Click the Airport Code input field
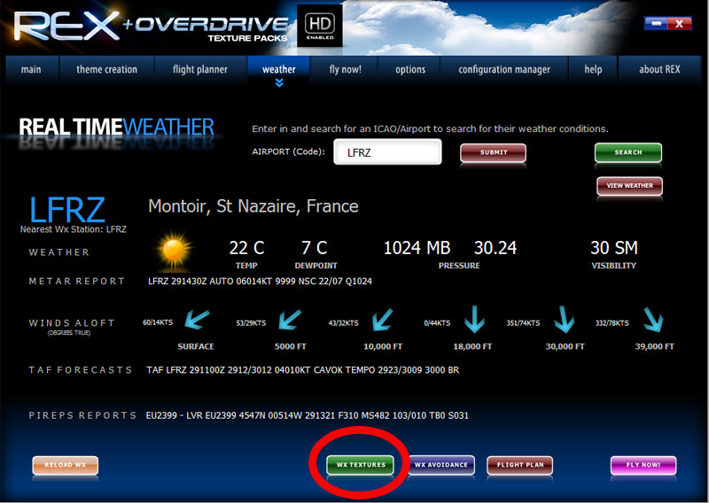Viewport: 709px width, 503px height. point(387,151)
